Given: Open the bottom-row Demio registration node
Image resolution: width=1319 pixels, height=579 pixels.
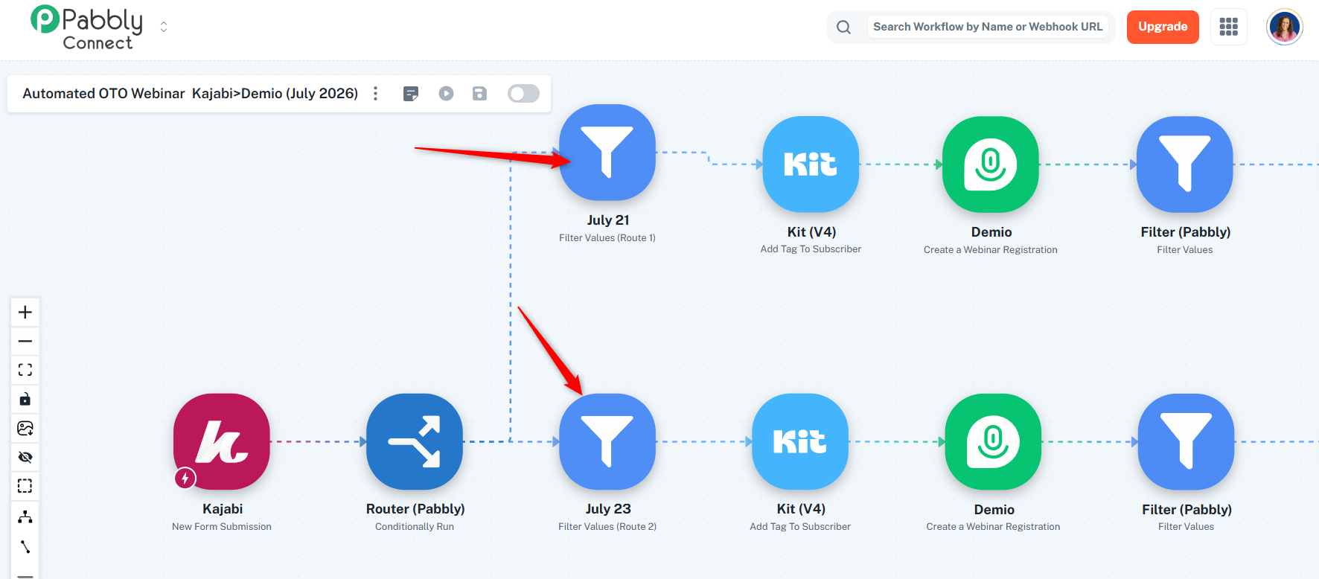Looking at the screenshot, I should (993, 441).
